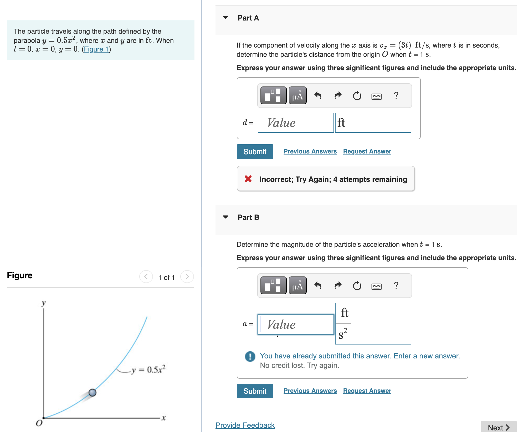The width and height of the screenshot is (524, 432).
Task: Collapse the Part B section
Action: point(225,217)
